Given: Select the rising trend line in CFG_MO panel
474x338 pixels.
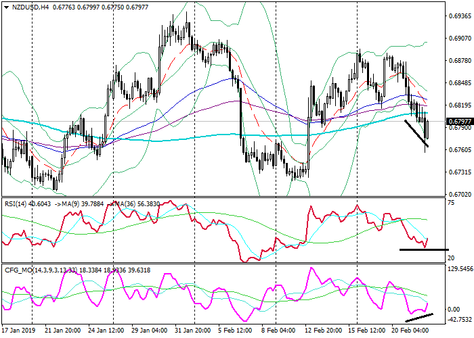Looking at the screenshot, I should pyautogui.click(x=418, y=318).
